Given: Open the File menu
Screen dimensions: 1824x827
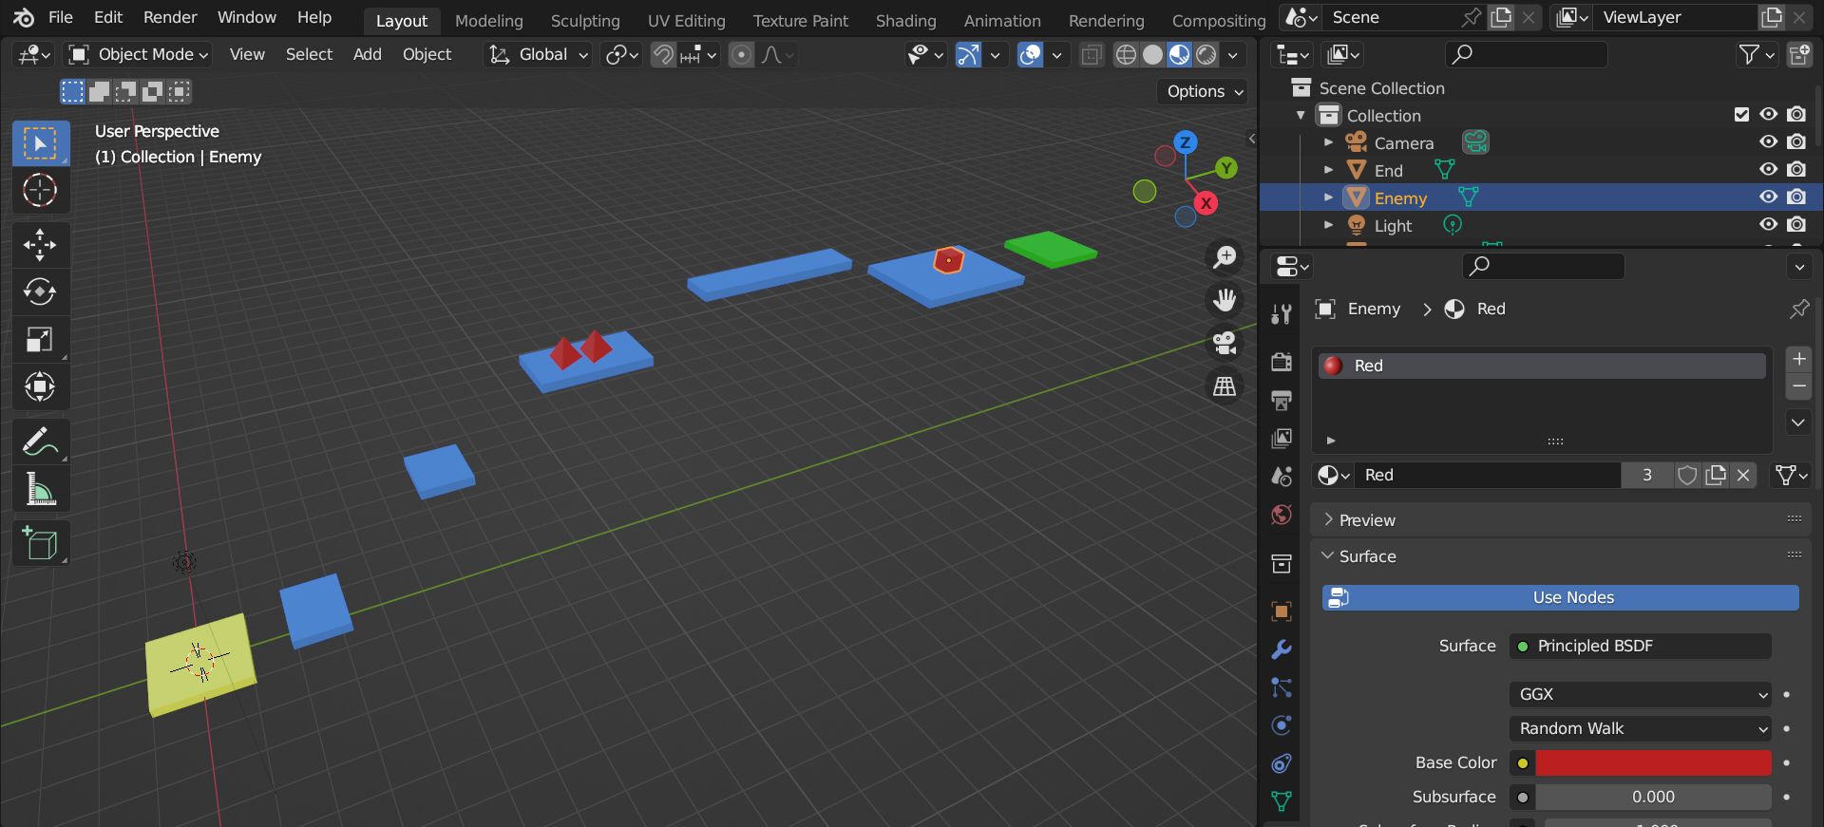Looking at the screenshot, I should 61,17.
